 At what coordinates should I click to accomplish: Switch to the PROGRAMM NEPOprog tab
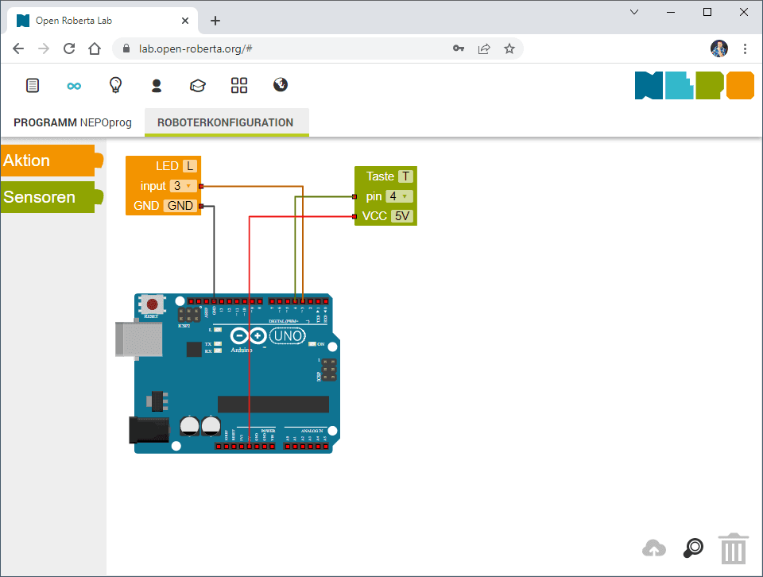(72, 123)
